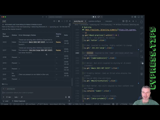The image size is (160, 120).
Task: Toggle primary side bar visibility
Action: [135, 17]
